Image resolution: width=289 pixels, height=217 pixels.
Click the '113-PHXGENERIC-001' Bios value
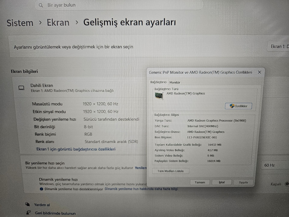[x=202, y=137]
